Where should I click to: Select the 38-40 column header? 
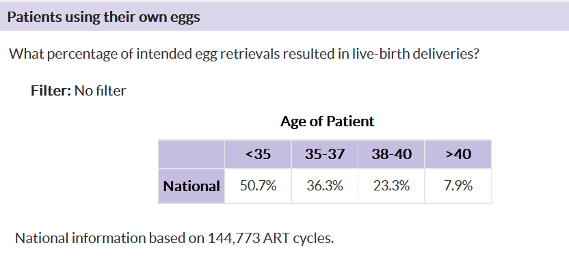point(392,154)
